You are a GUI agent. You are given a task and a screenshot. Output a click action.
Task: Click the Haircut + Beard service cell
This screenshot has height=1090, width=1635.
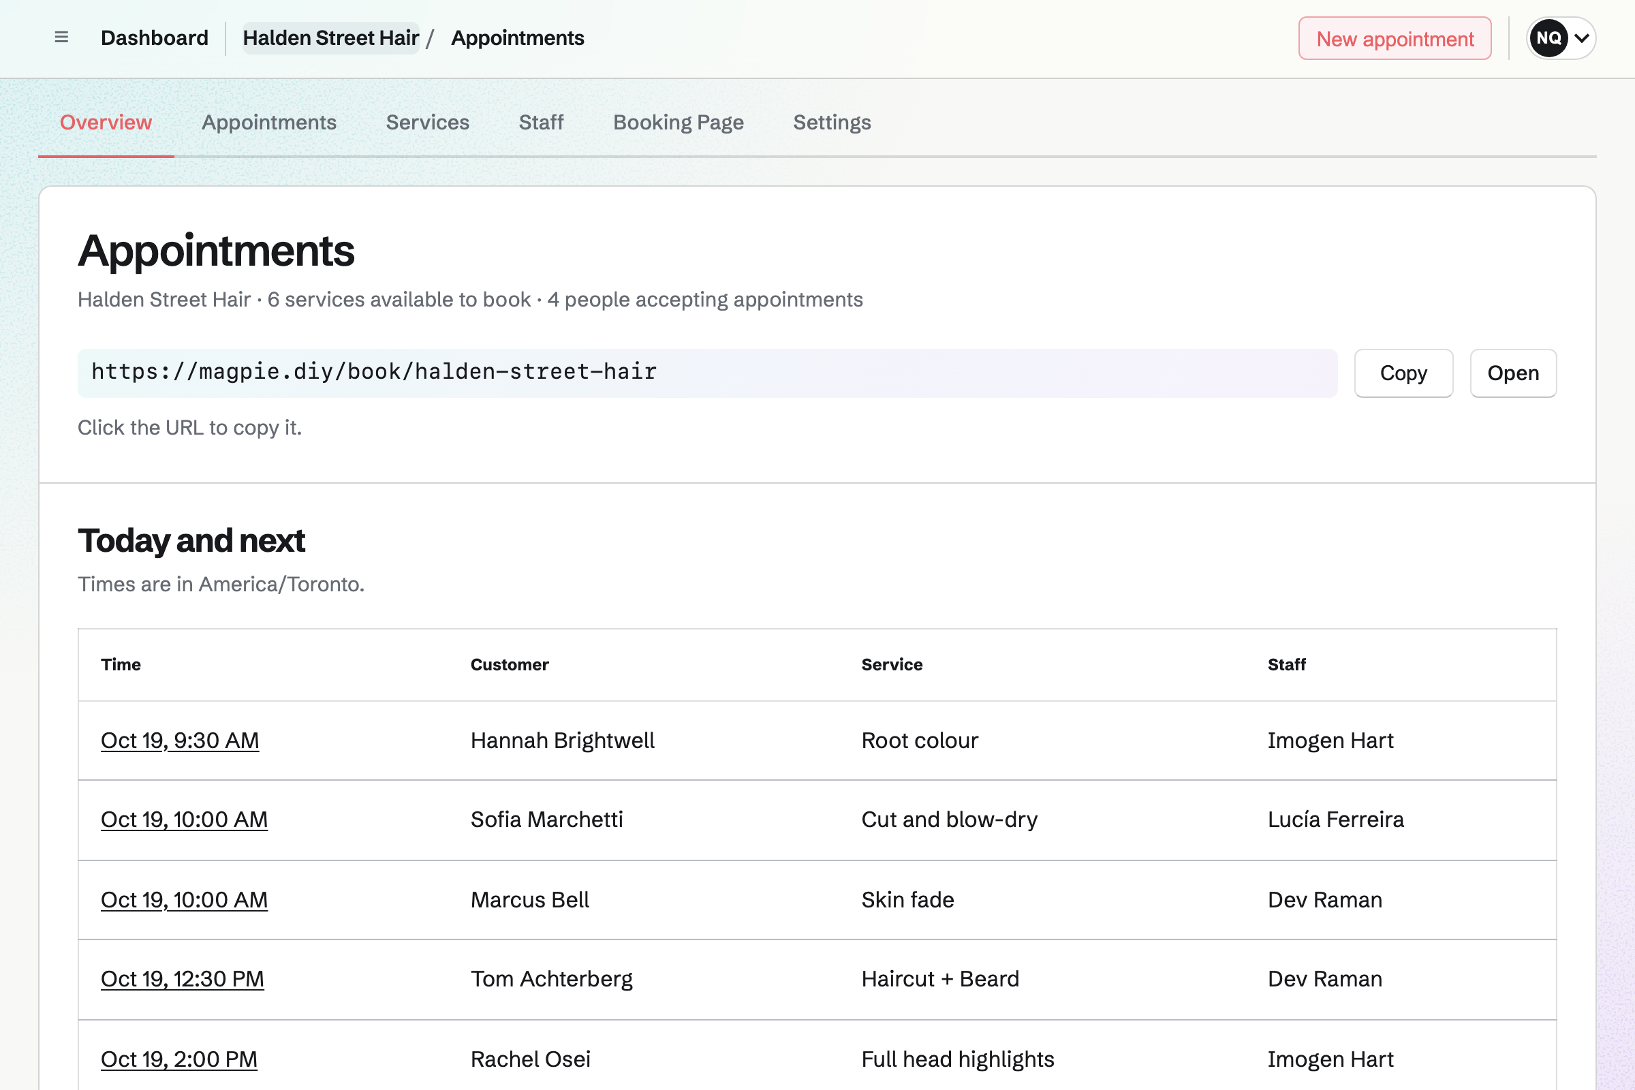[x=940, y=979]
